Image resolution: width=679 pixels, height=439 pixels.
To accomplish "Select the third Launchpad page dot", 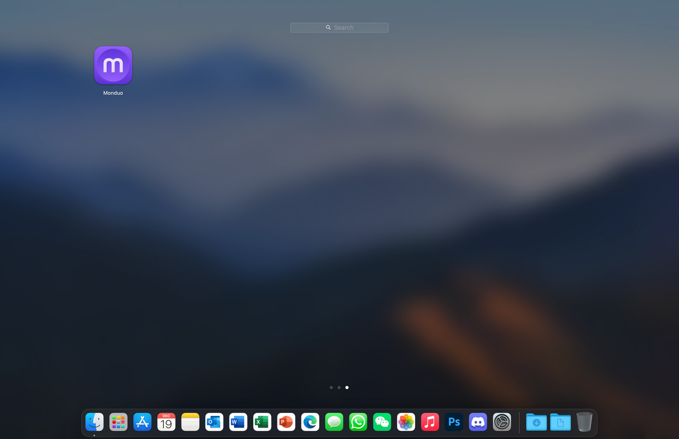I will tap(347, 387).
